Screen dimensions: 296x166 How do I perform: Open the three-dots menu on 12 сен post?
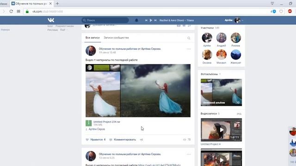click(189, 154)
